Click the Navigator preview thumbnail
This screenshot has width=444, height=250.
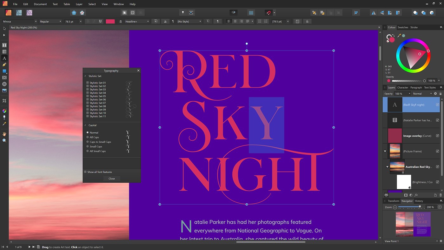click(413, 224)
